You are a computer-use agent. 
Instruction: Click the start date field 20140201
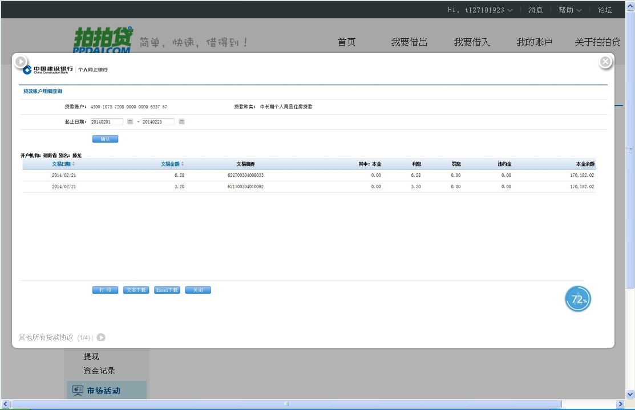[106, 121]
